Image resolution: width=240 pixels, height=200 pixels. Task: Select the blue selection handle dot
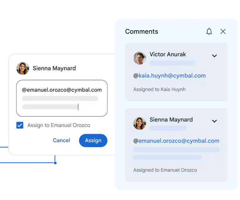55,163
